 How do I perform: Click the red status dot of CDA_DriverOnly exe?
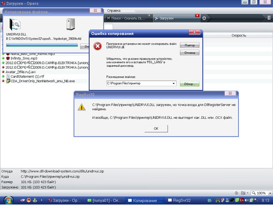[3, 81]
